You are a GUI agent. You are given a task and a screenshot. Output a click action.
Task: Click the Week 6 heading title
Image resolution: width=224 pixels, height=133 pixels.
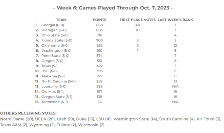(113, 8)
